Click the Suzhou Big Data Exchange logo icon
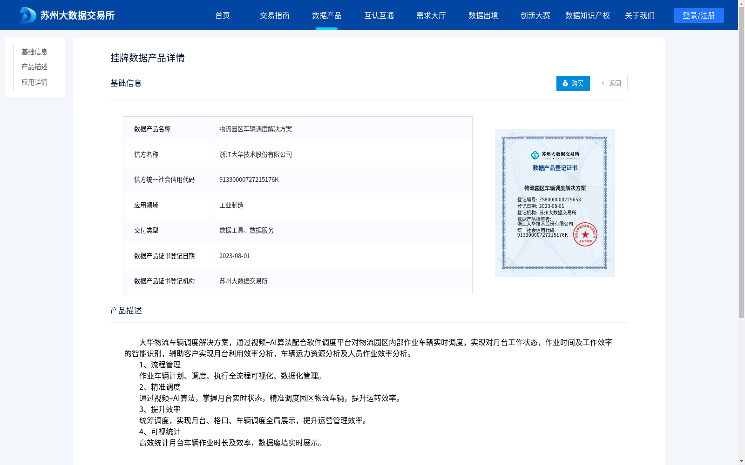The height and width of the screenshot is (465, 745). pos(28,15)
